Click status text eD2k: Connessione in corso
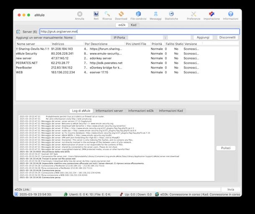Image resolution: width=255 pixels, height=214 pixels. pos(180,194)
